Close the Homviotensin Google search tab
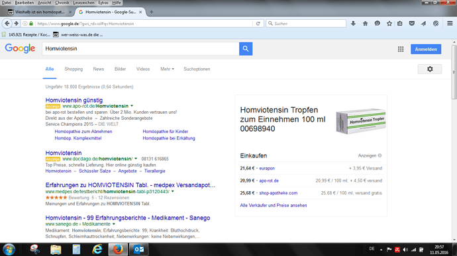457x256 pixels. 140,12
